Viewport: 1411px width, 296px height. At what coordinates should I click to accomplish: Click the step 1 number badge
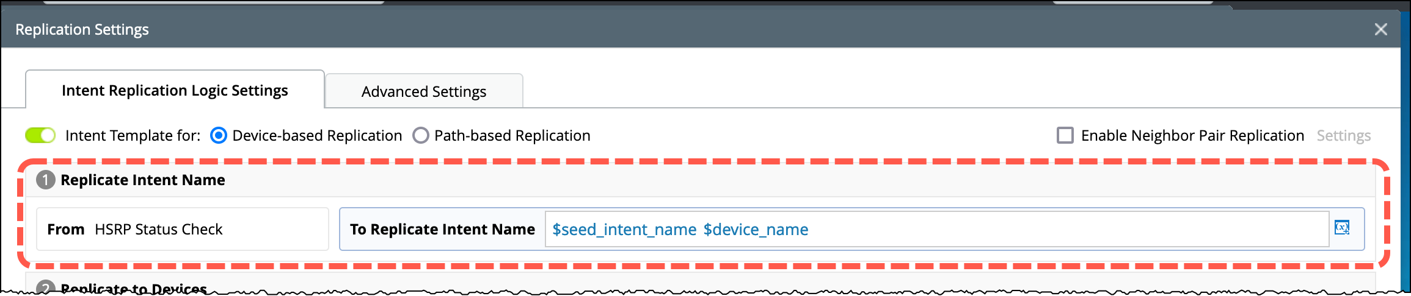(45, 180)
